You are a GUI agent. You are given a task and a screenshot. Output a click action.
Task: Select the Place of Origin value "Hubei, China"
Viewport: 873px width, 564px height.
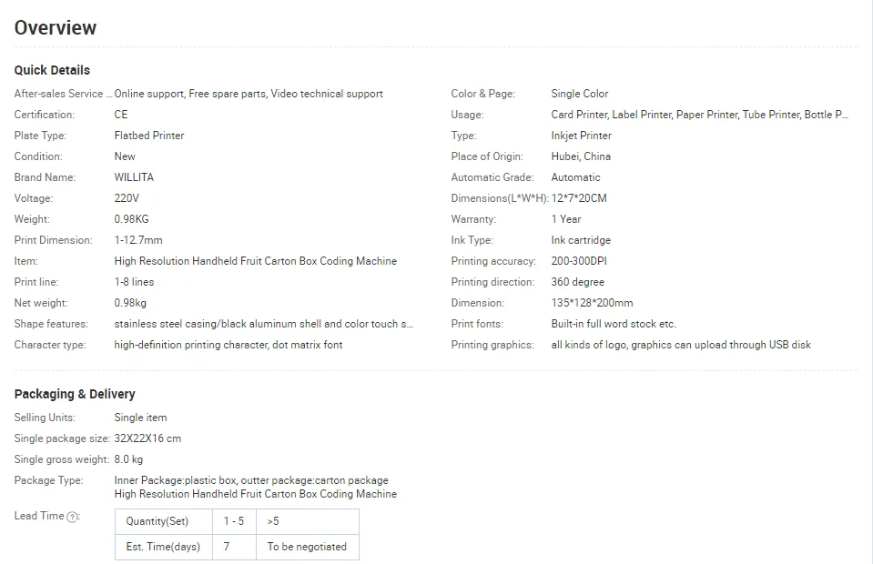click(581, 156)
